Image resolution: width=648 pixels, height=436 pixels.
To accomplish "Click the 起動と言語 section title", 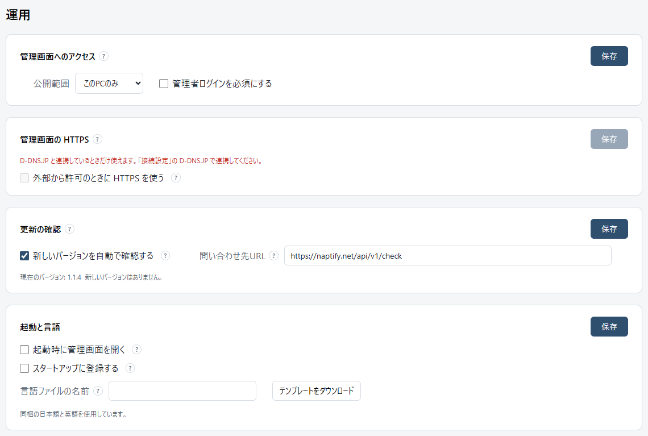I will click(40, 327).
